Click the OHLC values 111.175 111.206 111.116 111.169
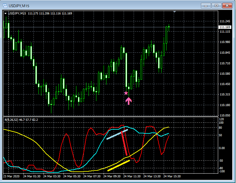Viewport: 236px width, 183px height. 50,13
